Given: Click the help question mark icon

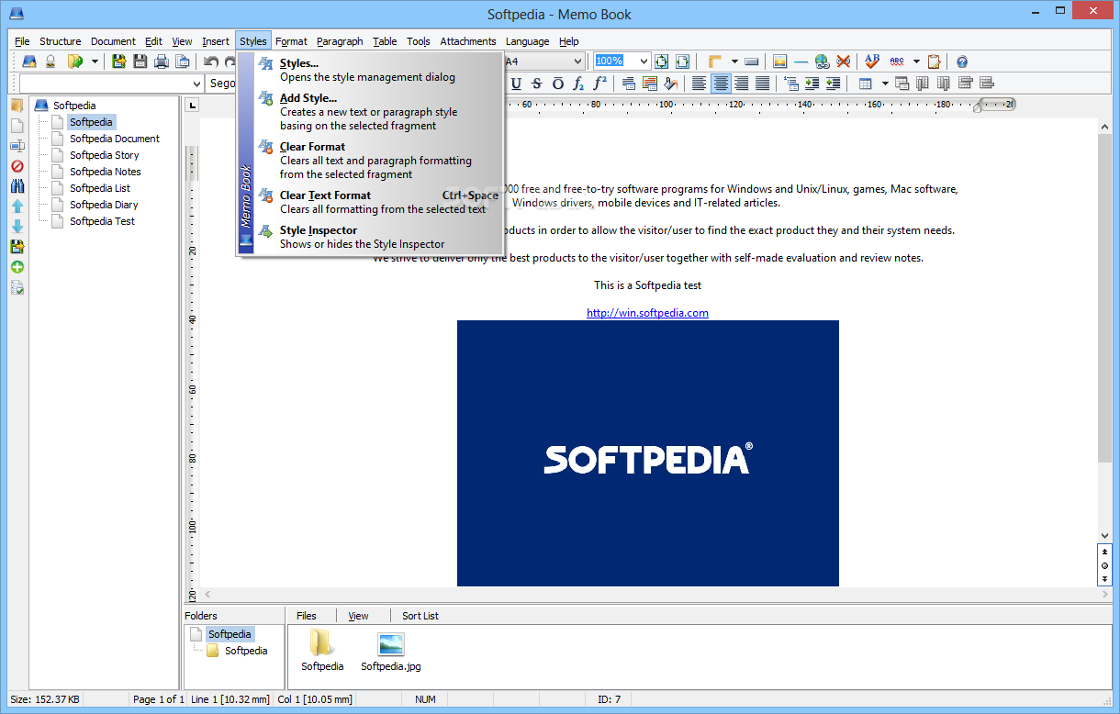Looking at the screenshot, I should click(962, 61).
